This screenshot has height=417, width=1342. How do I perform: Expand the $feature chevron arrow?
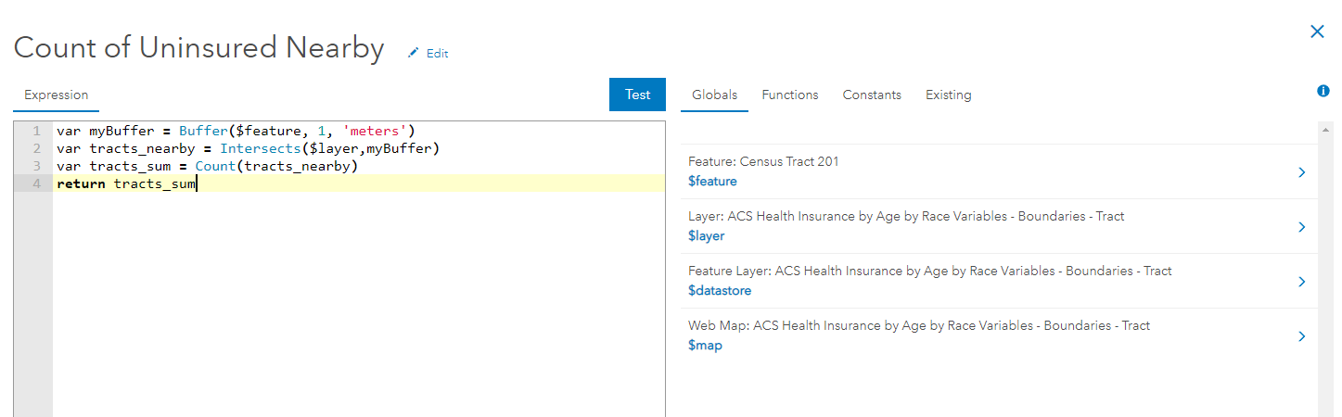[x=1302, y=172]
